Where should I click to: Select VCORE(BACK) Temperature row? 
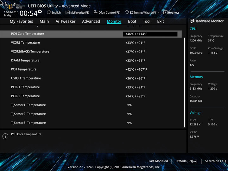pyautogui.click(x=91, y=52)
